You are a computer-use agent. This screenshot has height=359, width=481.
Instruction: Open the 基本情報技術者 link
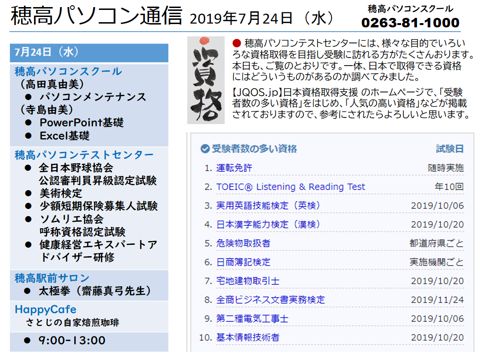coord(248,338)
